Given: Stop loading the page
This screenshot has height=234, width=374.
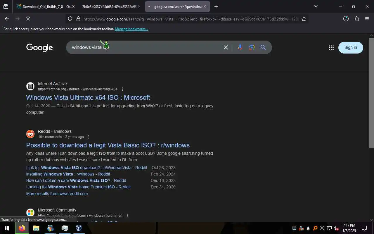Looking at the screenshot, I should 28,19.
